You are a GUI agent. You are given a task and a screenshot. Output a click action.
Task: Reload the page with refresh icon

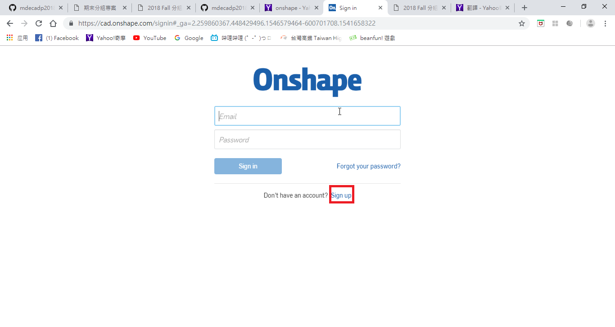(39, 23)
